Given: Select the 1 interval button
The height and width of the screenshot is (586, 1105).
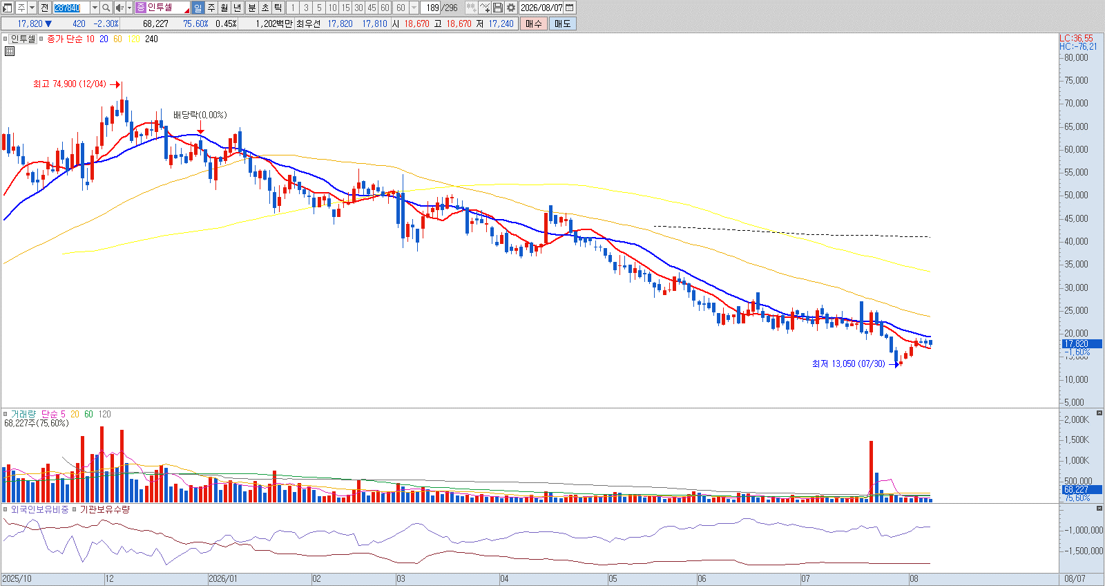Looking at the screenshot, I should [293, 8].
